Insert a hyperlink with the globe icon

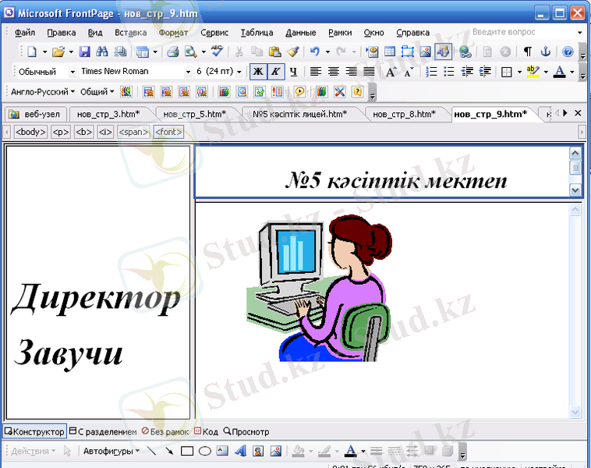coord(465,51)
